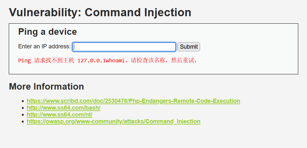
Task: Click the 'Enter an IP address:' label
Action: point(45,46)
